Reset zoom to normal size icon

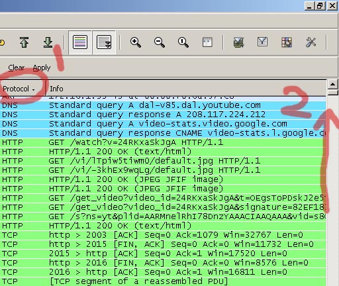tap(183, 42)
